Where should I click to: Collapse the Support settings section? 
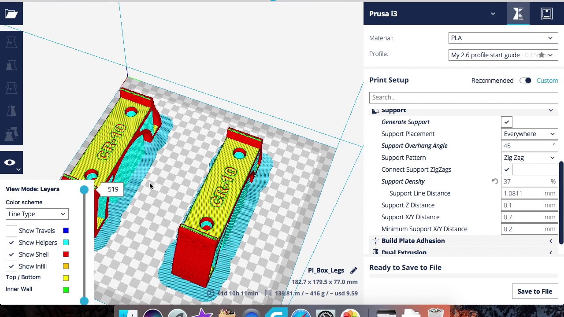click(x=550, y=110)
